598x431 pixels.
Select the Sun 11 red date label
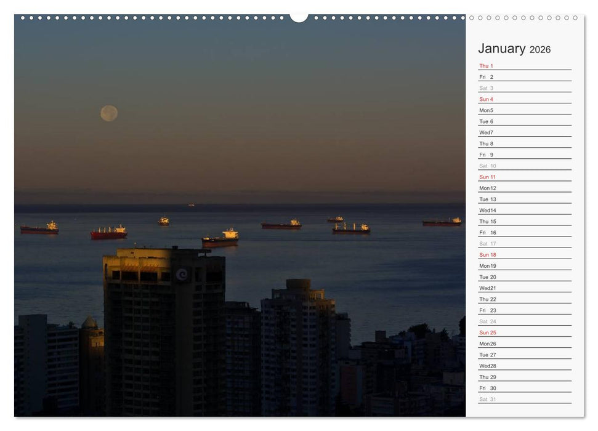[x=486, y=177]
